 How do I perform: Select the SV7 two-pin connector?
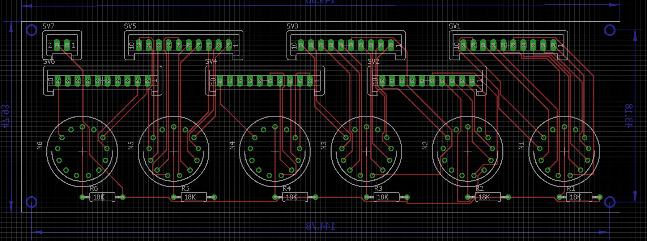click(62, 45)
